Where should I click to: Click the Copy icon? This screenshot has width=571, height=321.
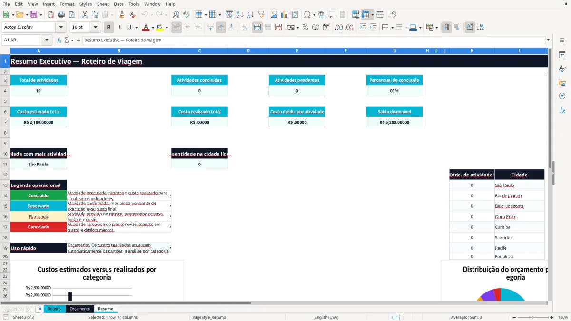[95, 15]
